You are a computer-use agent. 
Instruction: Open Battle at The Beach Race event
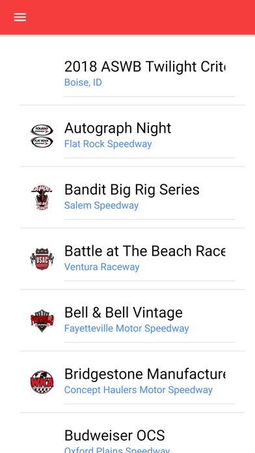click(x=144, y=251)
